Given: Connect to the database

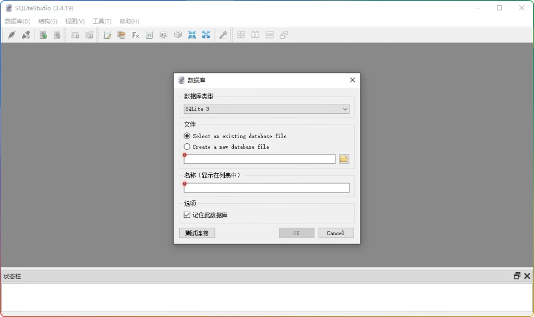Looking at the screenshot, I should tap(12, 34).
